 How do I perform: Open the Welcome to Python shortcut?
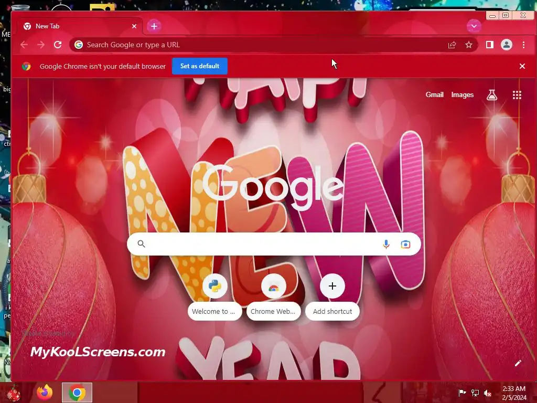(214, 297)
